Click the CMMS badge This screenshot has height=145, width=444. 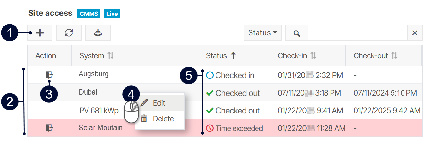click(89, 14)
